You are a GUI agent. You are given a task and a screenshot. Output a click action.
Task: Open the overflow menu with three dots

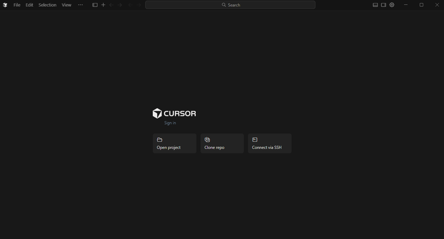pos(80,5)
